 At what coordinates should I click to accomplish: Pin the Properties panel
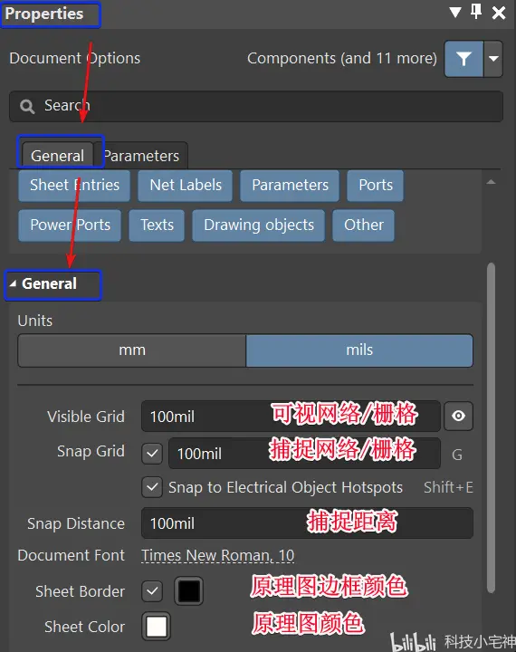[x=476, y=12]
